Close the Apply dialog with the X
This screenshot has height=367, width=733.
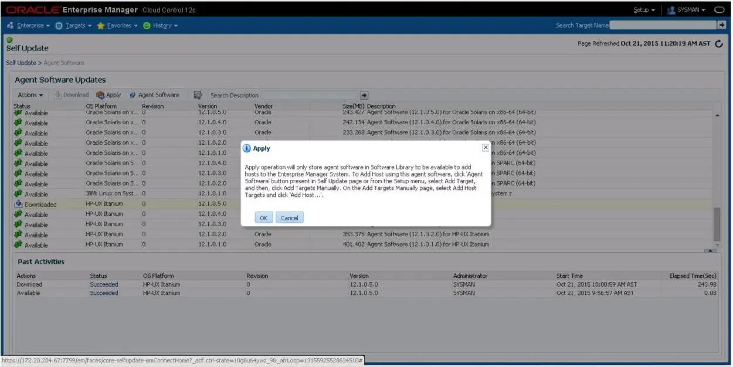tap(485, 148)
